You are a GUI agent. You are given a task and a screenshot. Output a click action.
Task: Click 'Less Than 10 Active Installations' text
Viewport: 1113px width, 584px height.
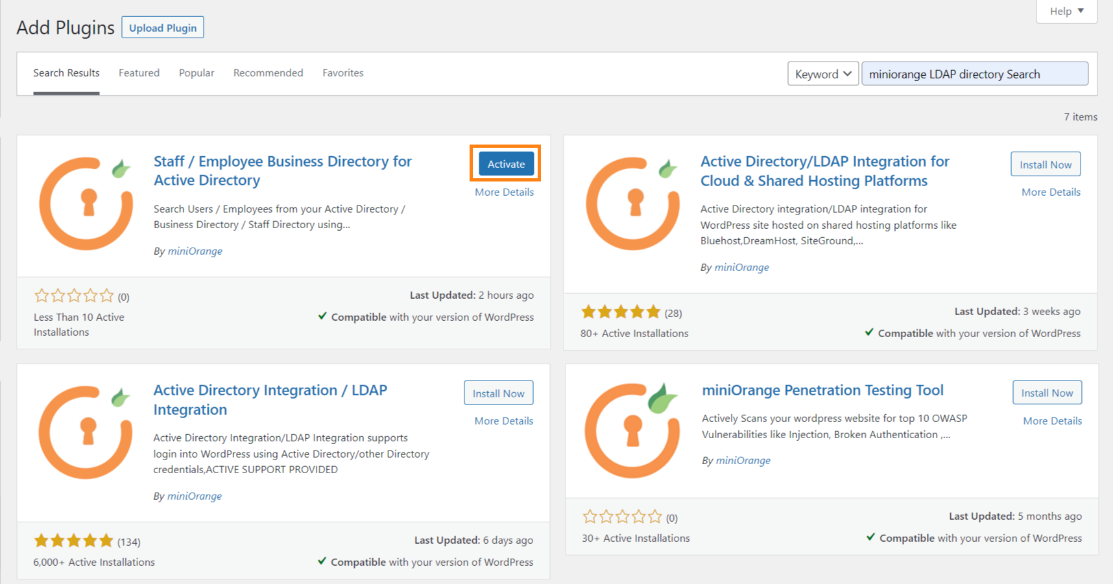point(79,325)
